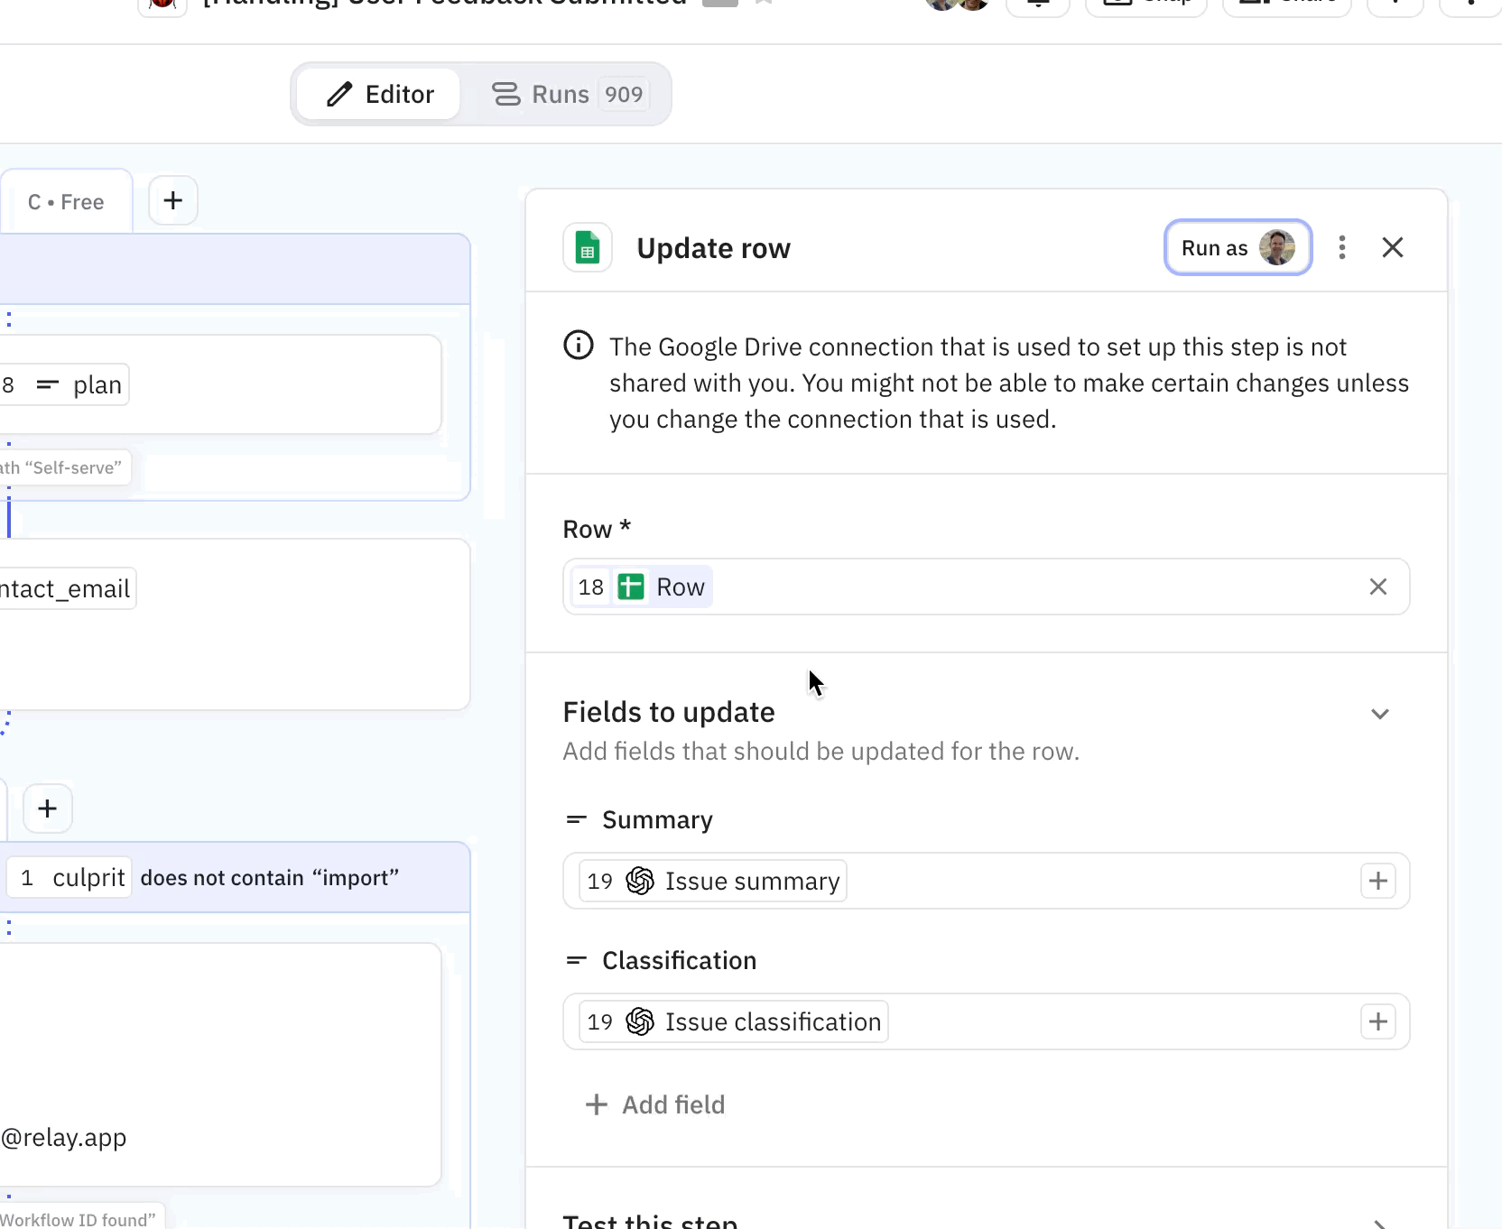This screenshot has width=1502, height=1229.
Task: Click the info icon next to the Google Drive notice
Action: [579, 346]
